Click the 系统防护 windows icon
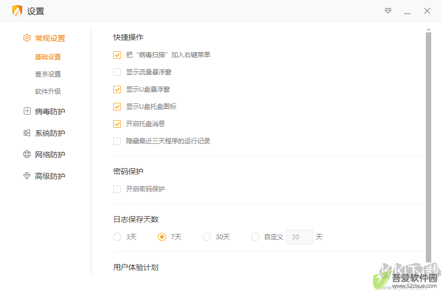Viewport: 442px width, 291px height. coord(27,133)
